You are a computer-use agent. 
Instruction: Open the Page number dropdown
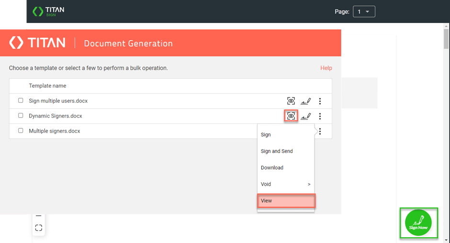pyautogui.click(x=364, y=11)
